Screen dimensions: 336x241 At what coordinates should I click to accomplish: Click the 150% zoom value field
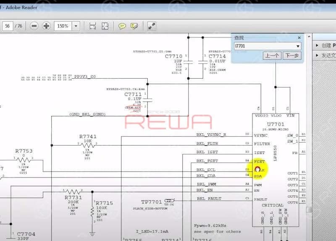(x=63, y=26)
